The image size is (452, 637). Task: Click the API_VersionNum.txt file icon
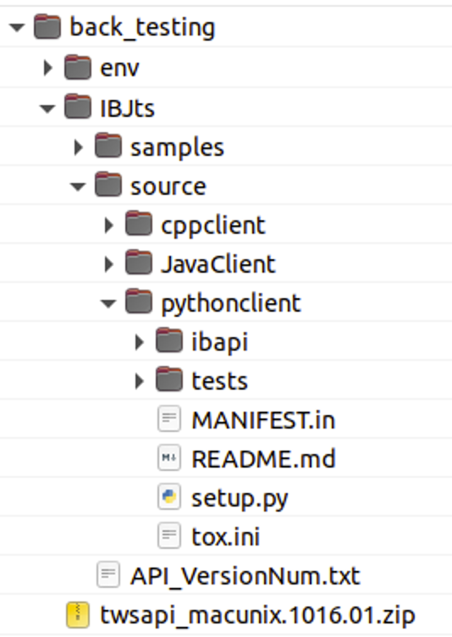pos(108,575)
